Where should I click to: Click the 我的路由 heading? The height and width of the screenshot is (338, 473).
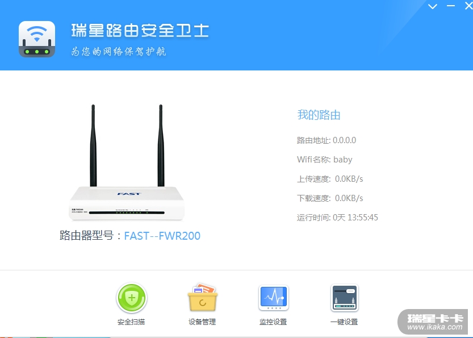tap(319, 115)
